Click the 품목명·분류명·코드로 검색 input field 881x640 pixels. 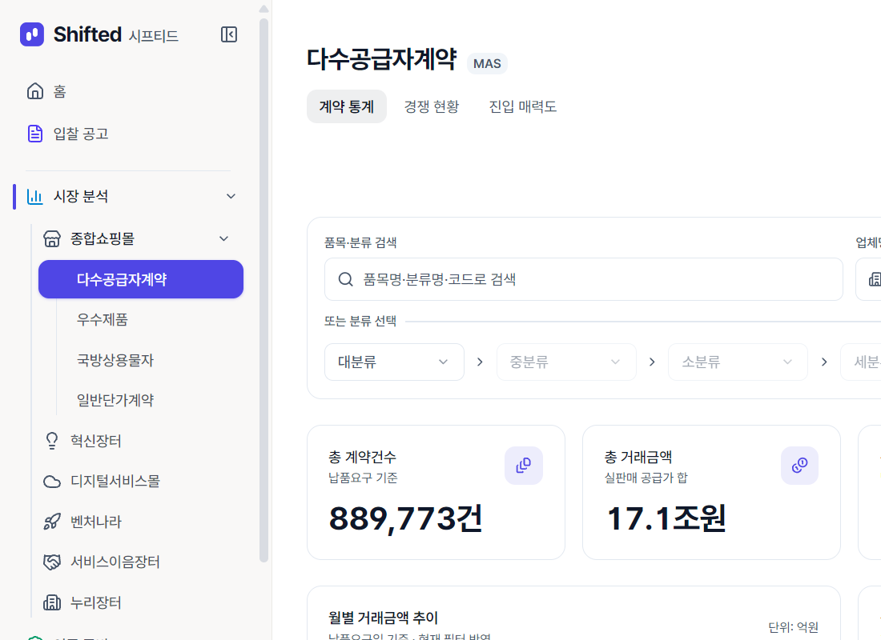tap(583, 279)
